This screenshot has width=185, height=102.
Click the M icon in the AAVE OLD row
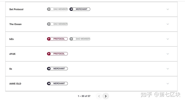point(49,83)
